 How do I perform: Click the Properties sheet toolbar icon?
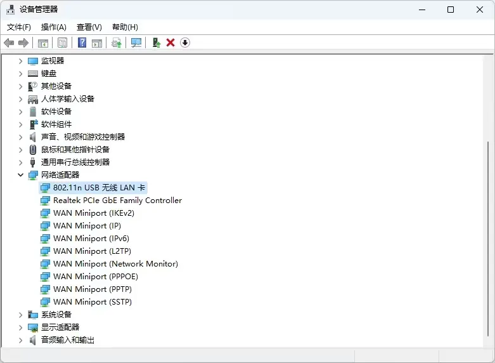click(x=62, y=43)
